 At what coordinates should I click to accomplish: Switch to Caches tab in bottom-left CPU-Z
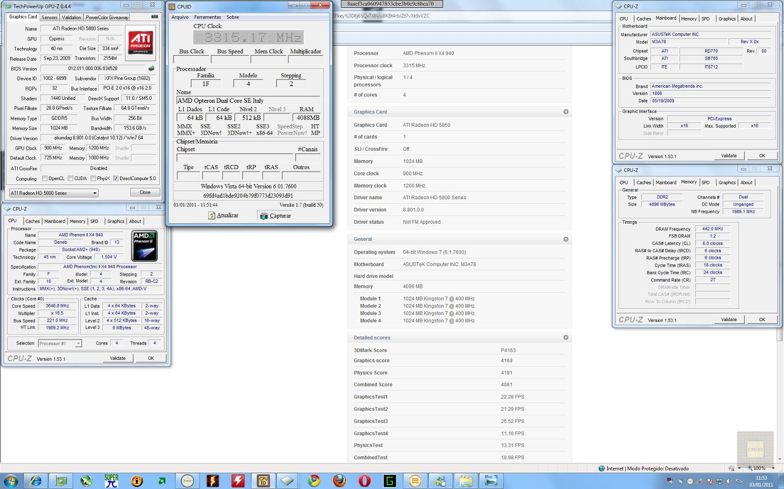(32, 221)
